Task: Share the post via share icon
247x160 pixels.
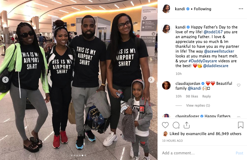Action: tap(187, 125)
